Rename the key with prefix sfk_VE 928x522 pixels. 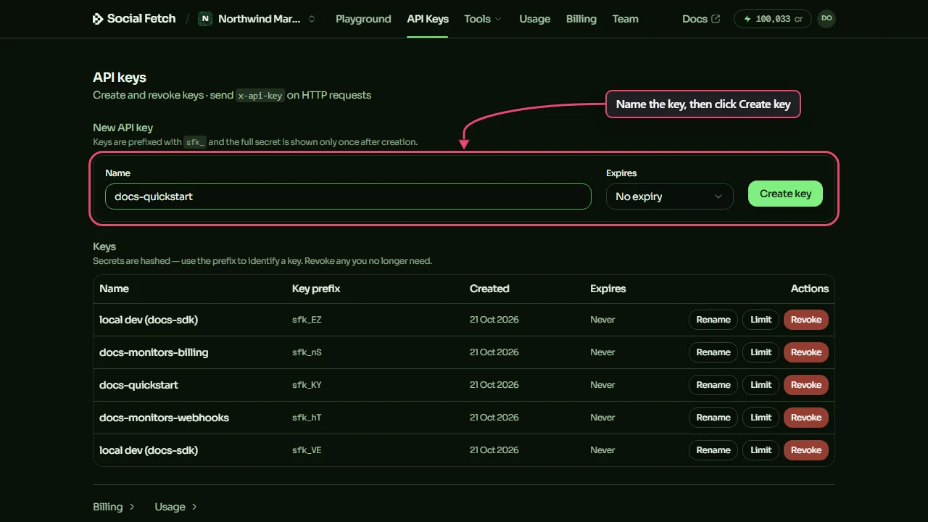click(x=713, y=450)
